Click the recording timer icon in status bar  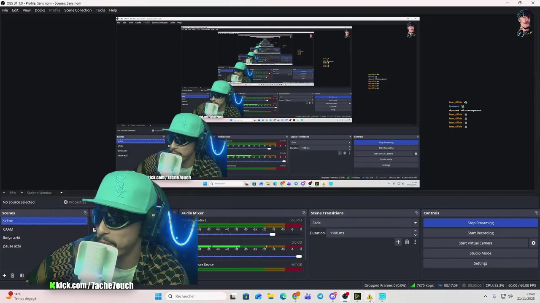[464, 285]
